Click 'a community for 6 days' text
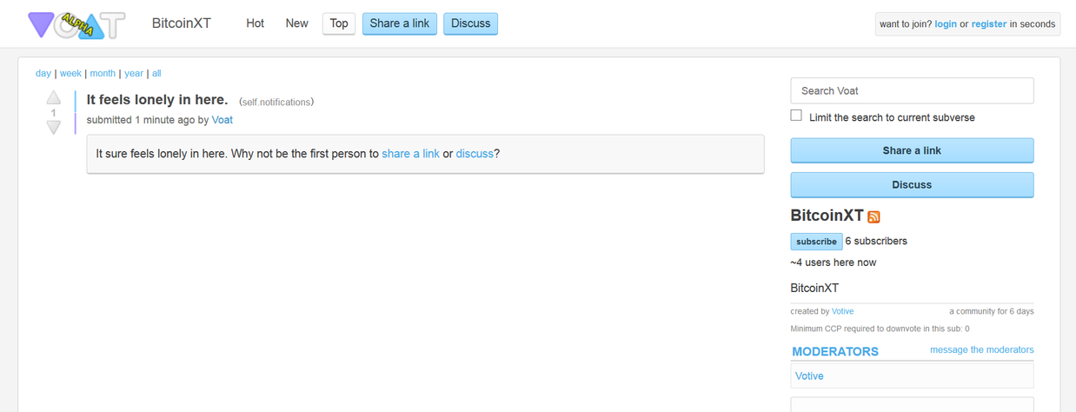This screenshot has width=1076, height=412. pos(992,311)
